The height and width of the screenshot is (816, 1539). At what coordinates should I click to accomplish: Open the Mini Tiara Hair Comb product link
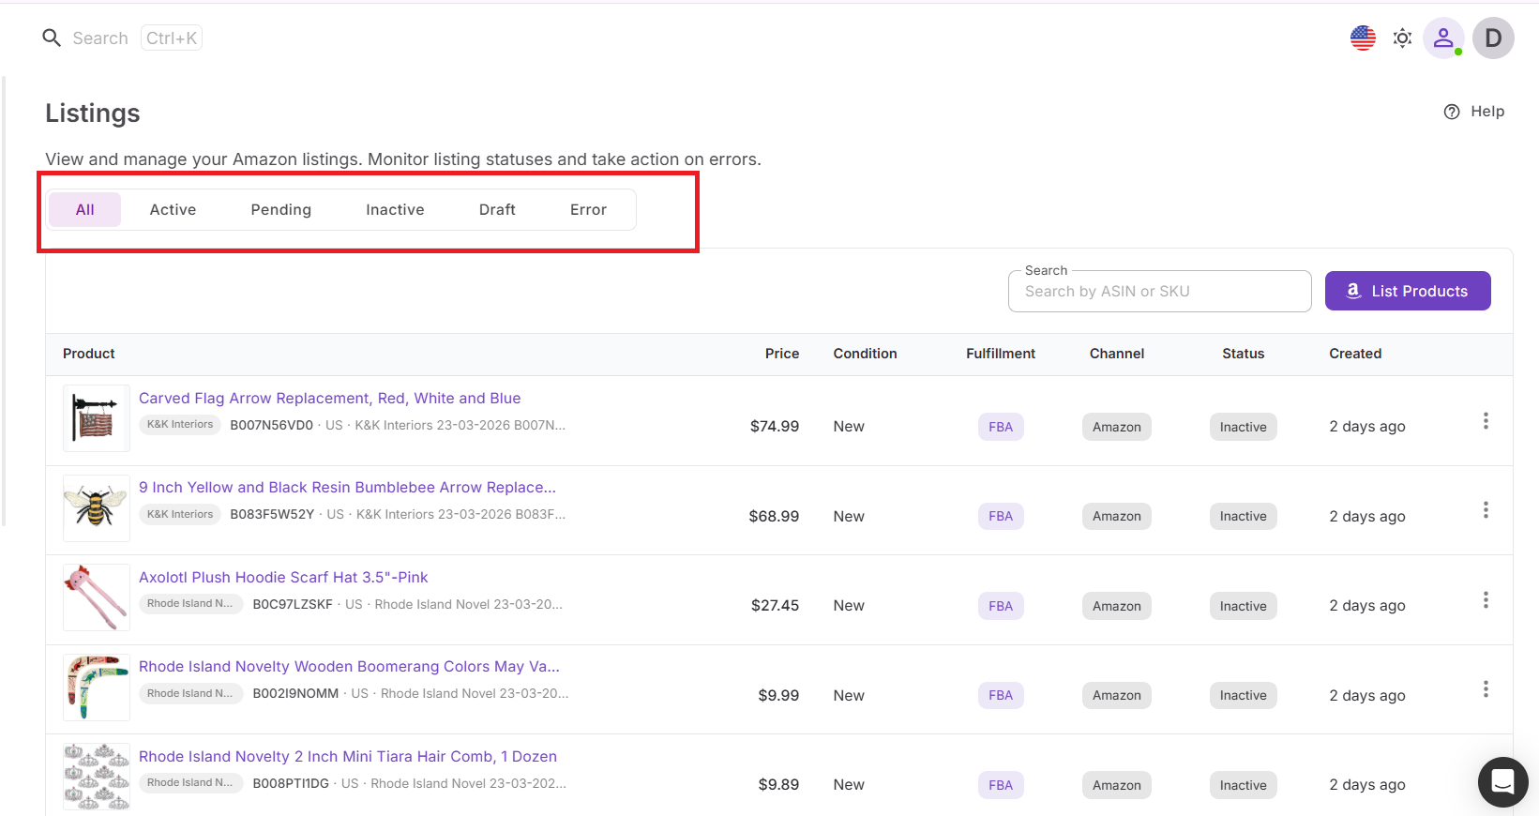347,757
